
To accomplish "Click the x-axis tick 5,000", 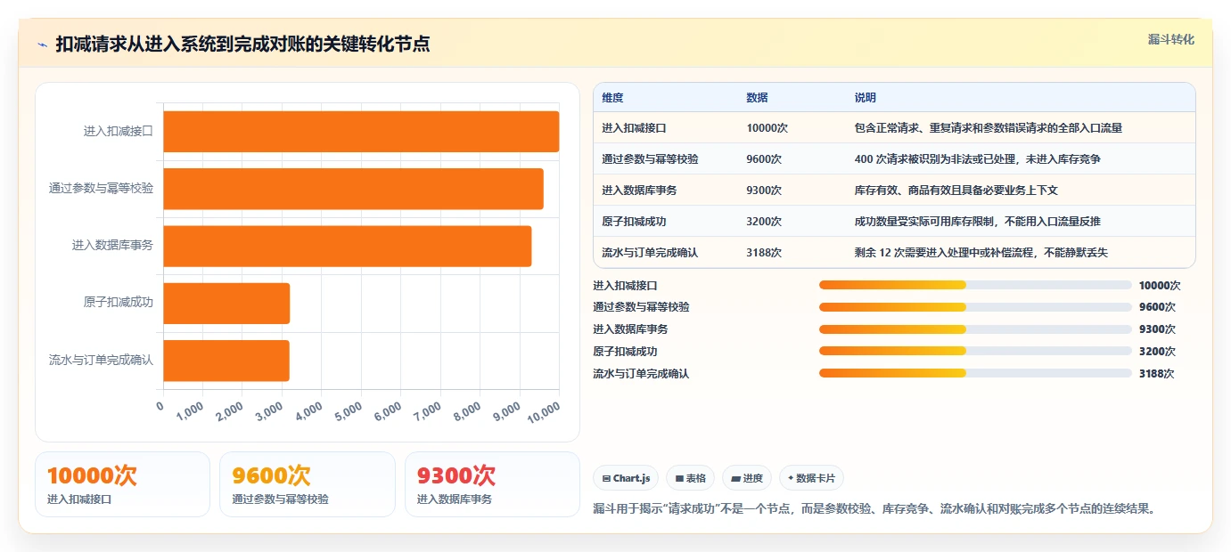I will 347,412.
